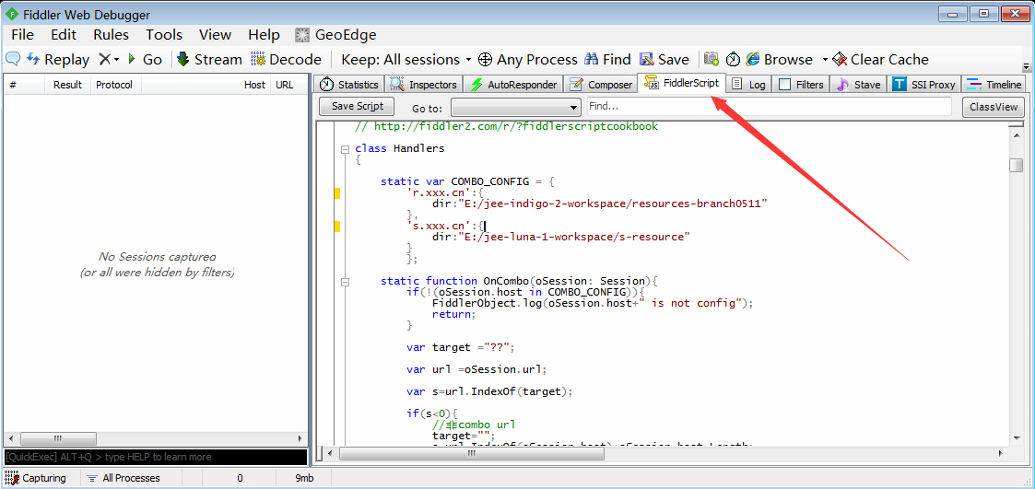1035x489 pixels.
Task: Click the Fiddler title bar app icon
Action: (x=11, y=14)
